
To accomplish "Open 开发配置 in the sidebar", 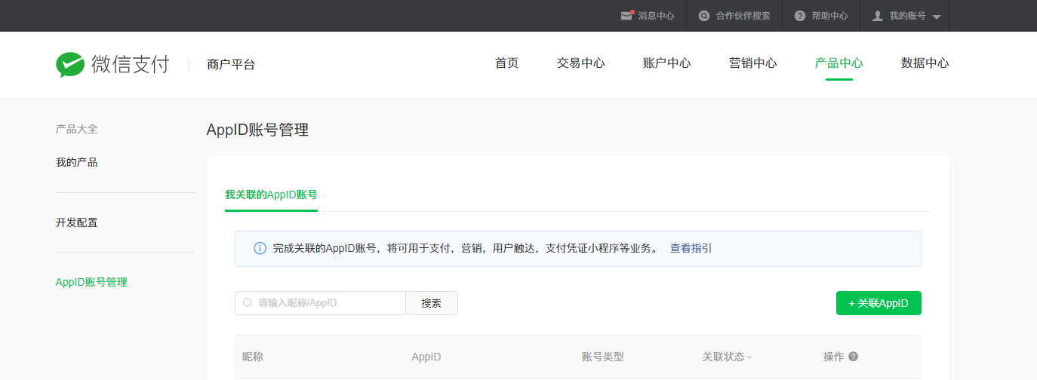I will point(77,222).
